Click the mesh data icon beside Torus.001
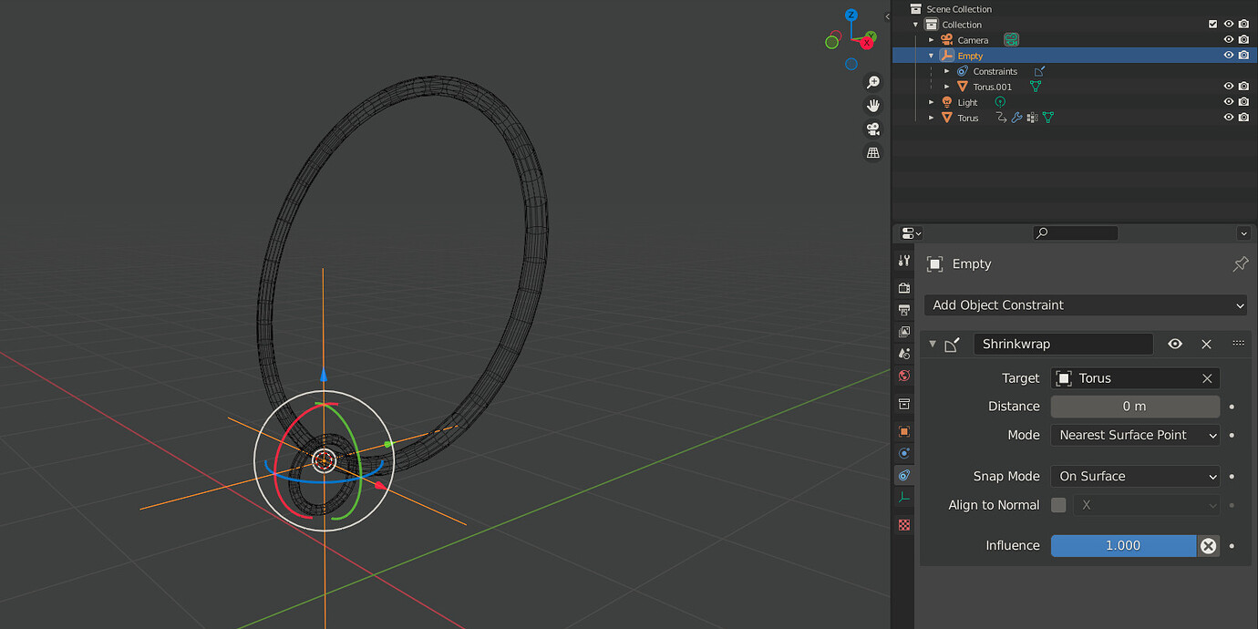Screen dimensions: 1258x629 pos(1035,87)
